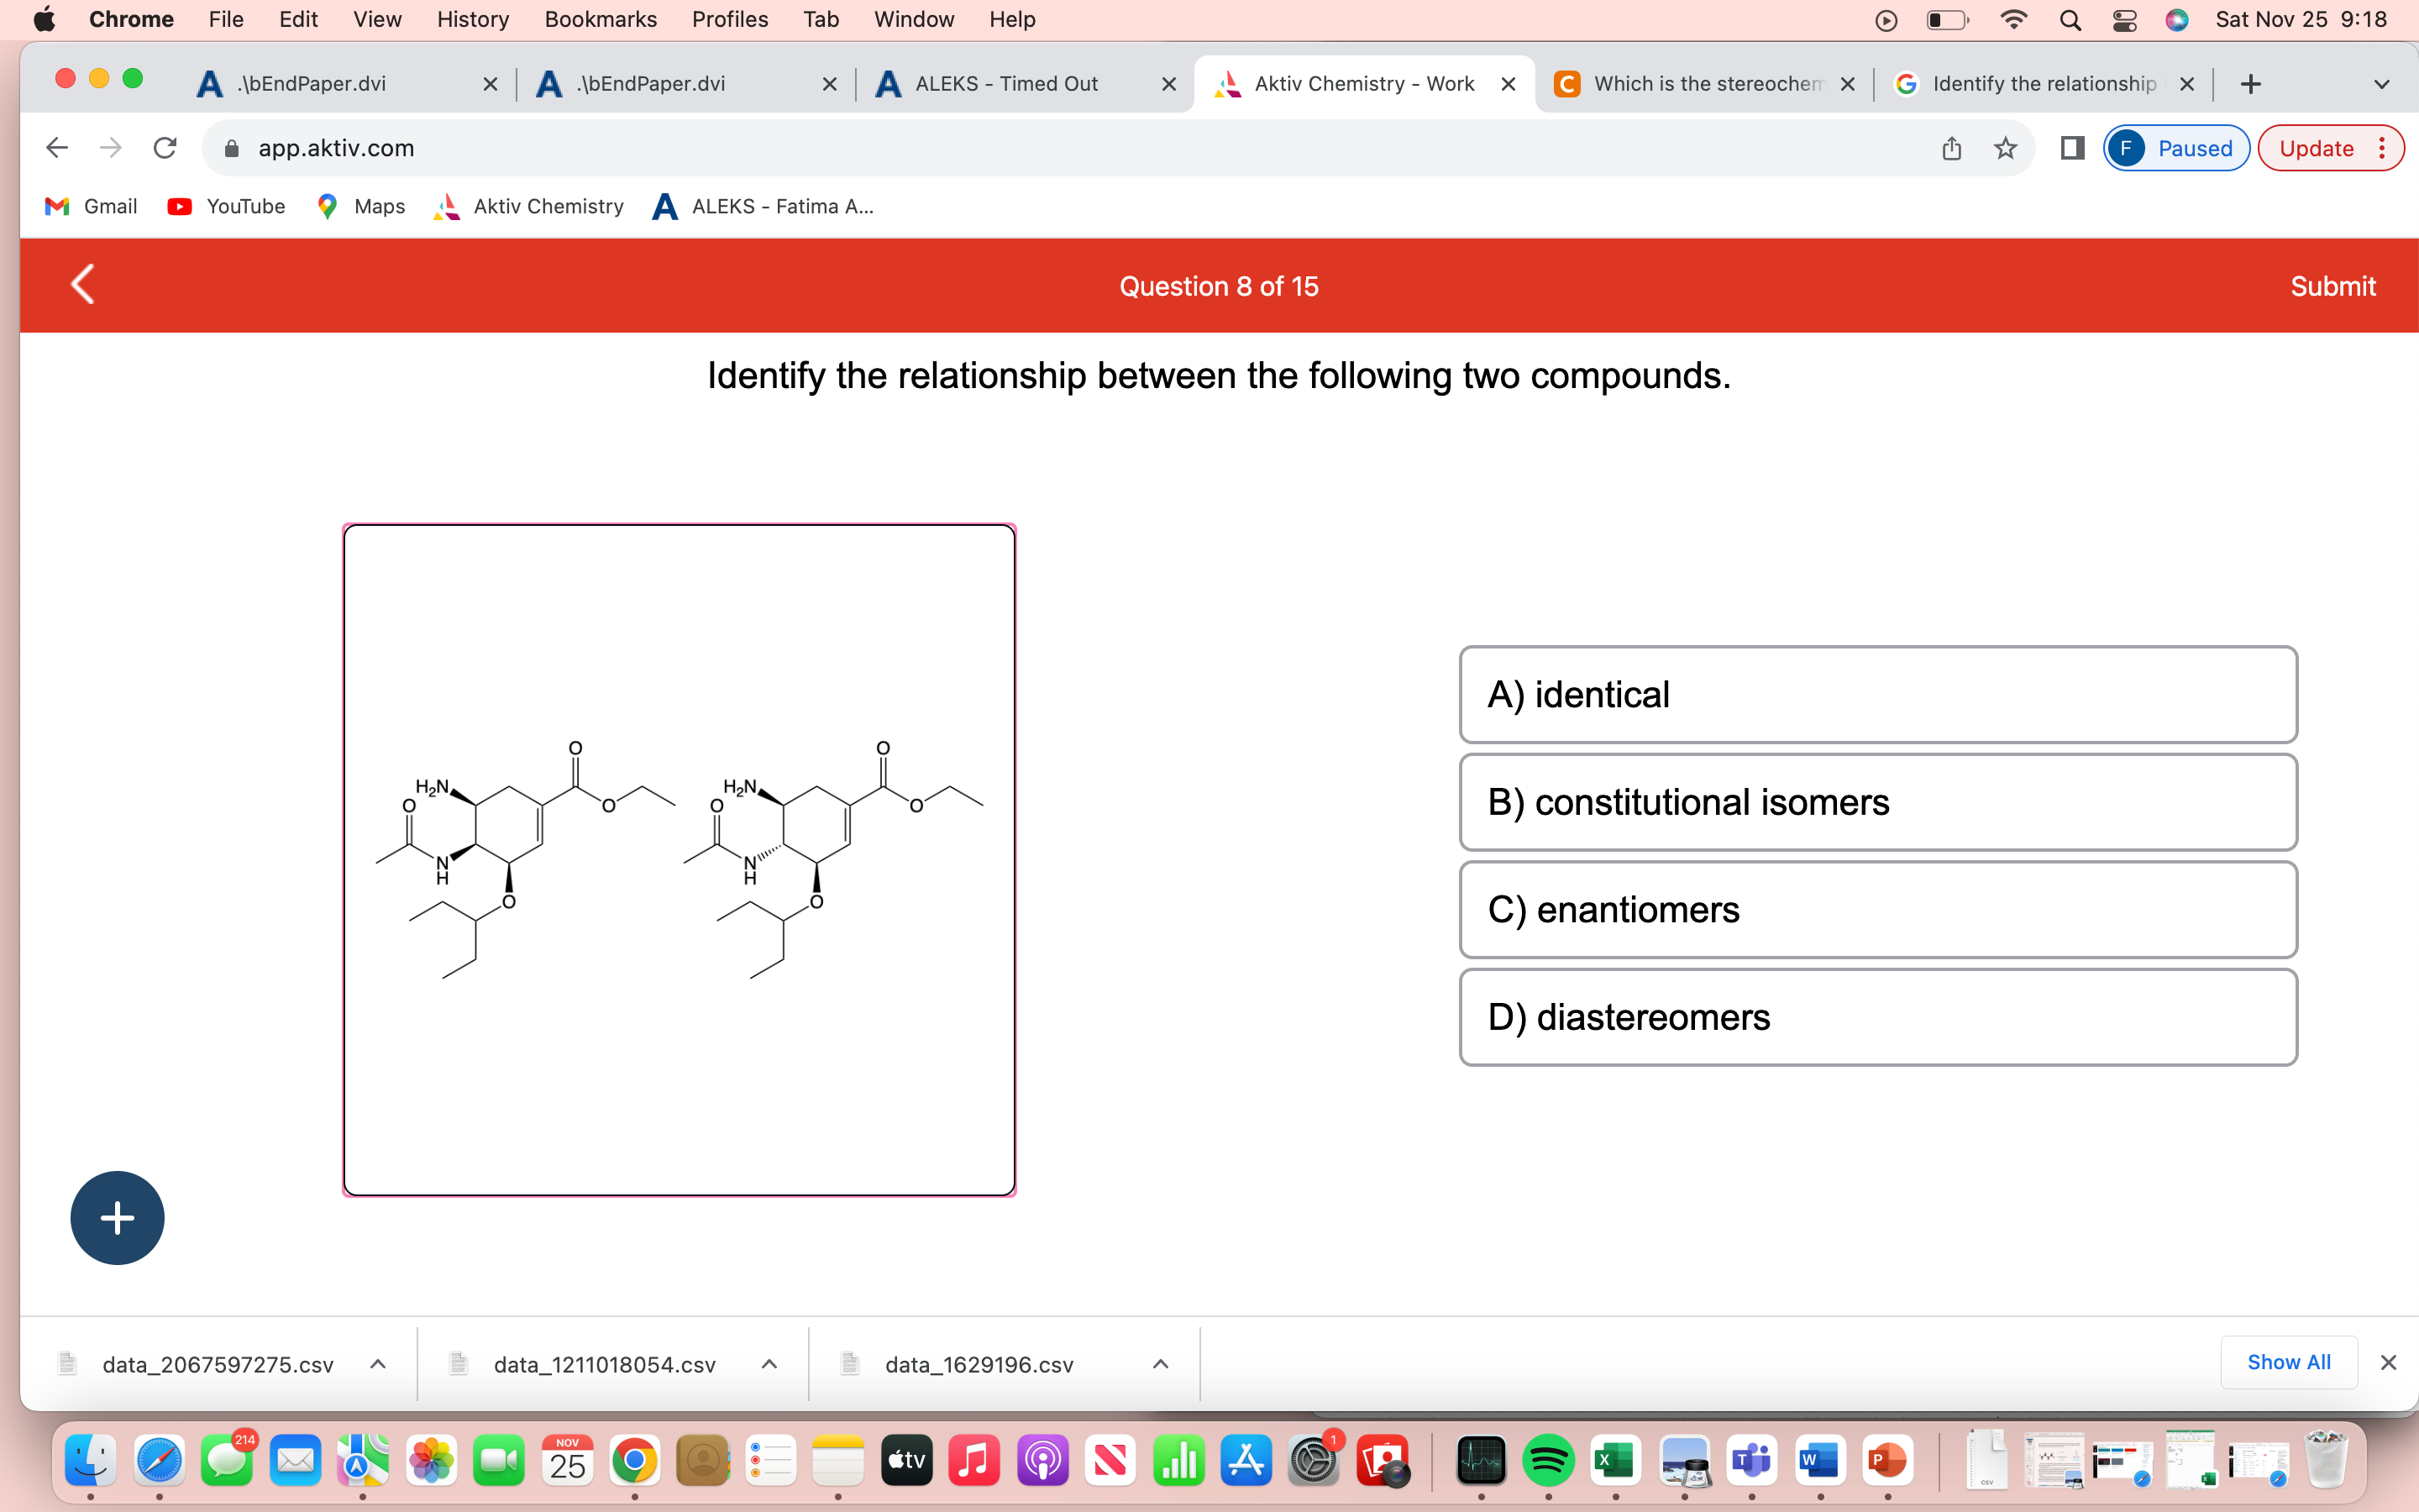The image size is (2419, 1512).
Task: Launch Spotify from the Dock
Action: pos(1550,1459)
